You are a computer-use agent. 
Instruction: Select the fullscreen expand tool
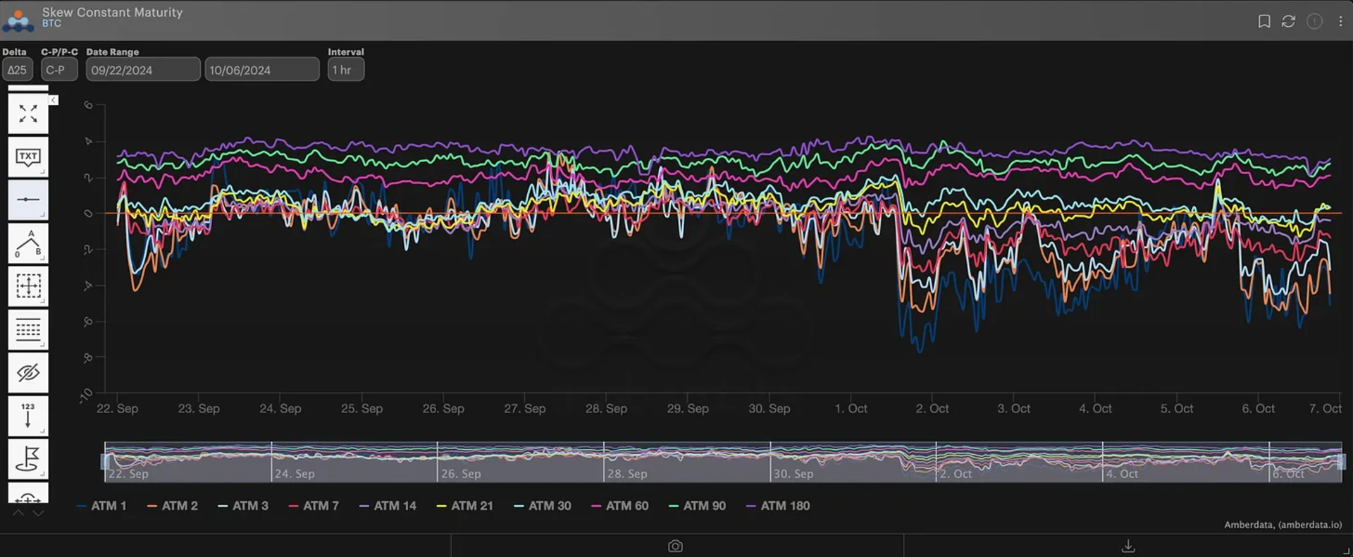[28, 114]
